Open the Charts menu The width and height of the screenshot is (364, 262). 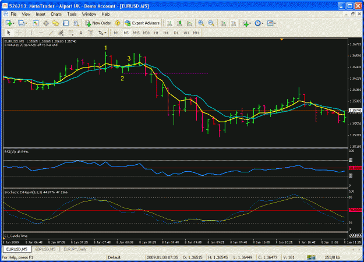coord(56,14)
